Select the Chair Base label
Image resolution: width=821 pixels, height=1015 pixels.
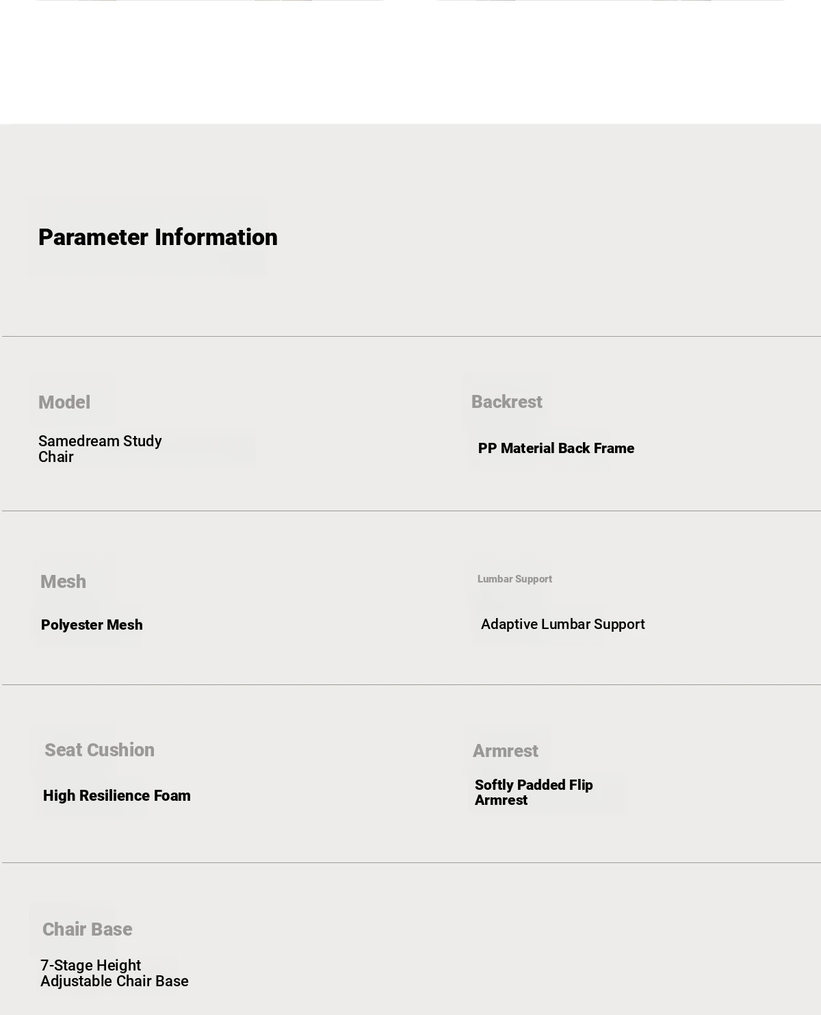pyautogui.click(x=88, y=929)
